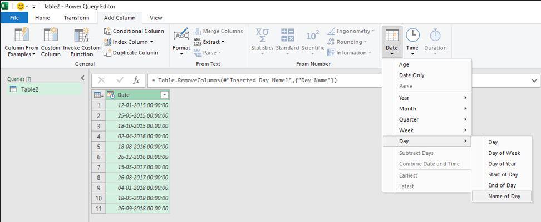Switch to the Transform tab
541x222 pixels.
click(x=76, y=18)
